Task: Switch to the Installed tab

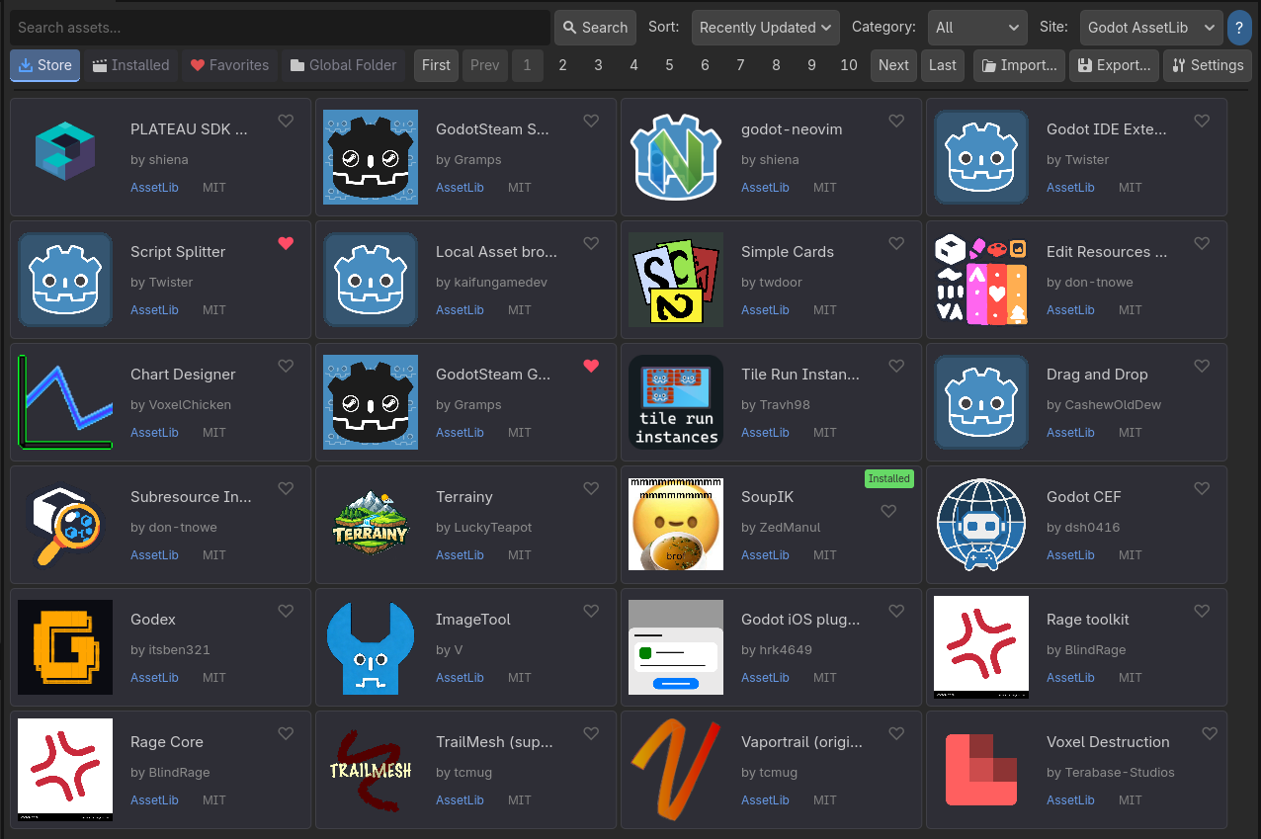Action: [x=130, y=65]
